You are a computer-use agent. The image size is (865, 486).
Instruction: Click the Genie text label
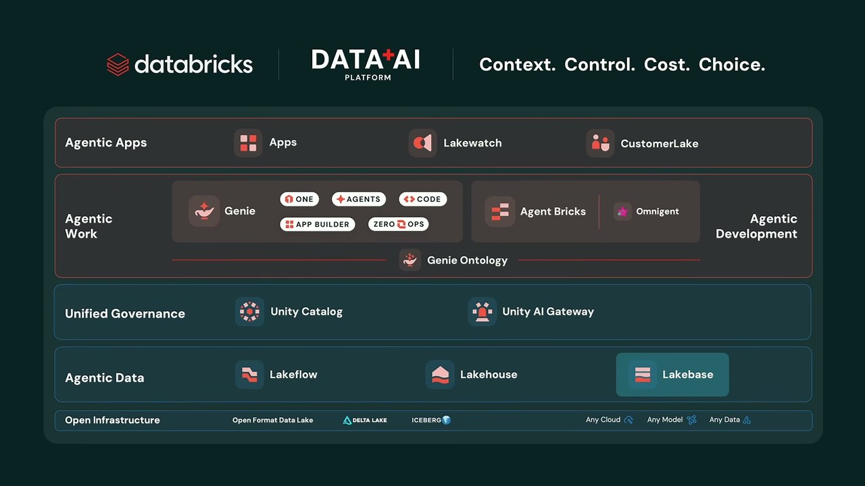point(240,211)
